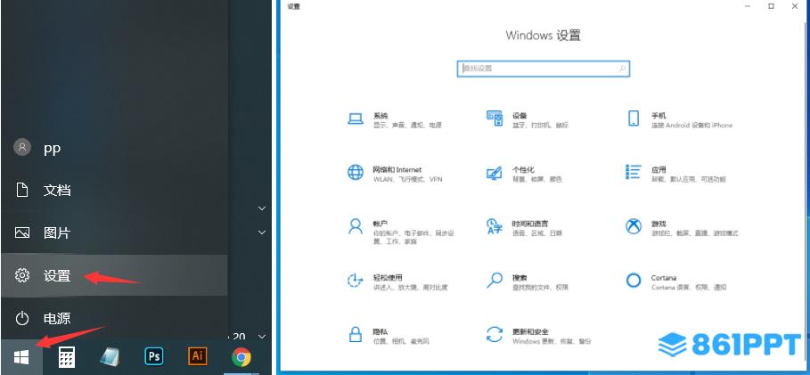Click the 图片 pictures icon in Start menu
810x375 pixels.
click(x=21, y=233)
